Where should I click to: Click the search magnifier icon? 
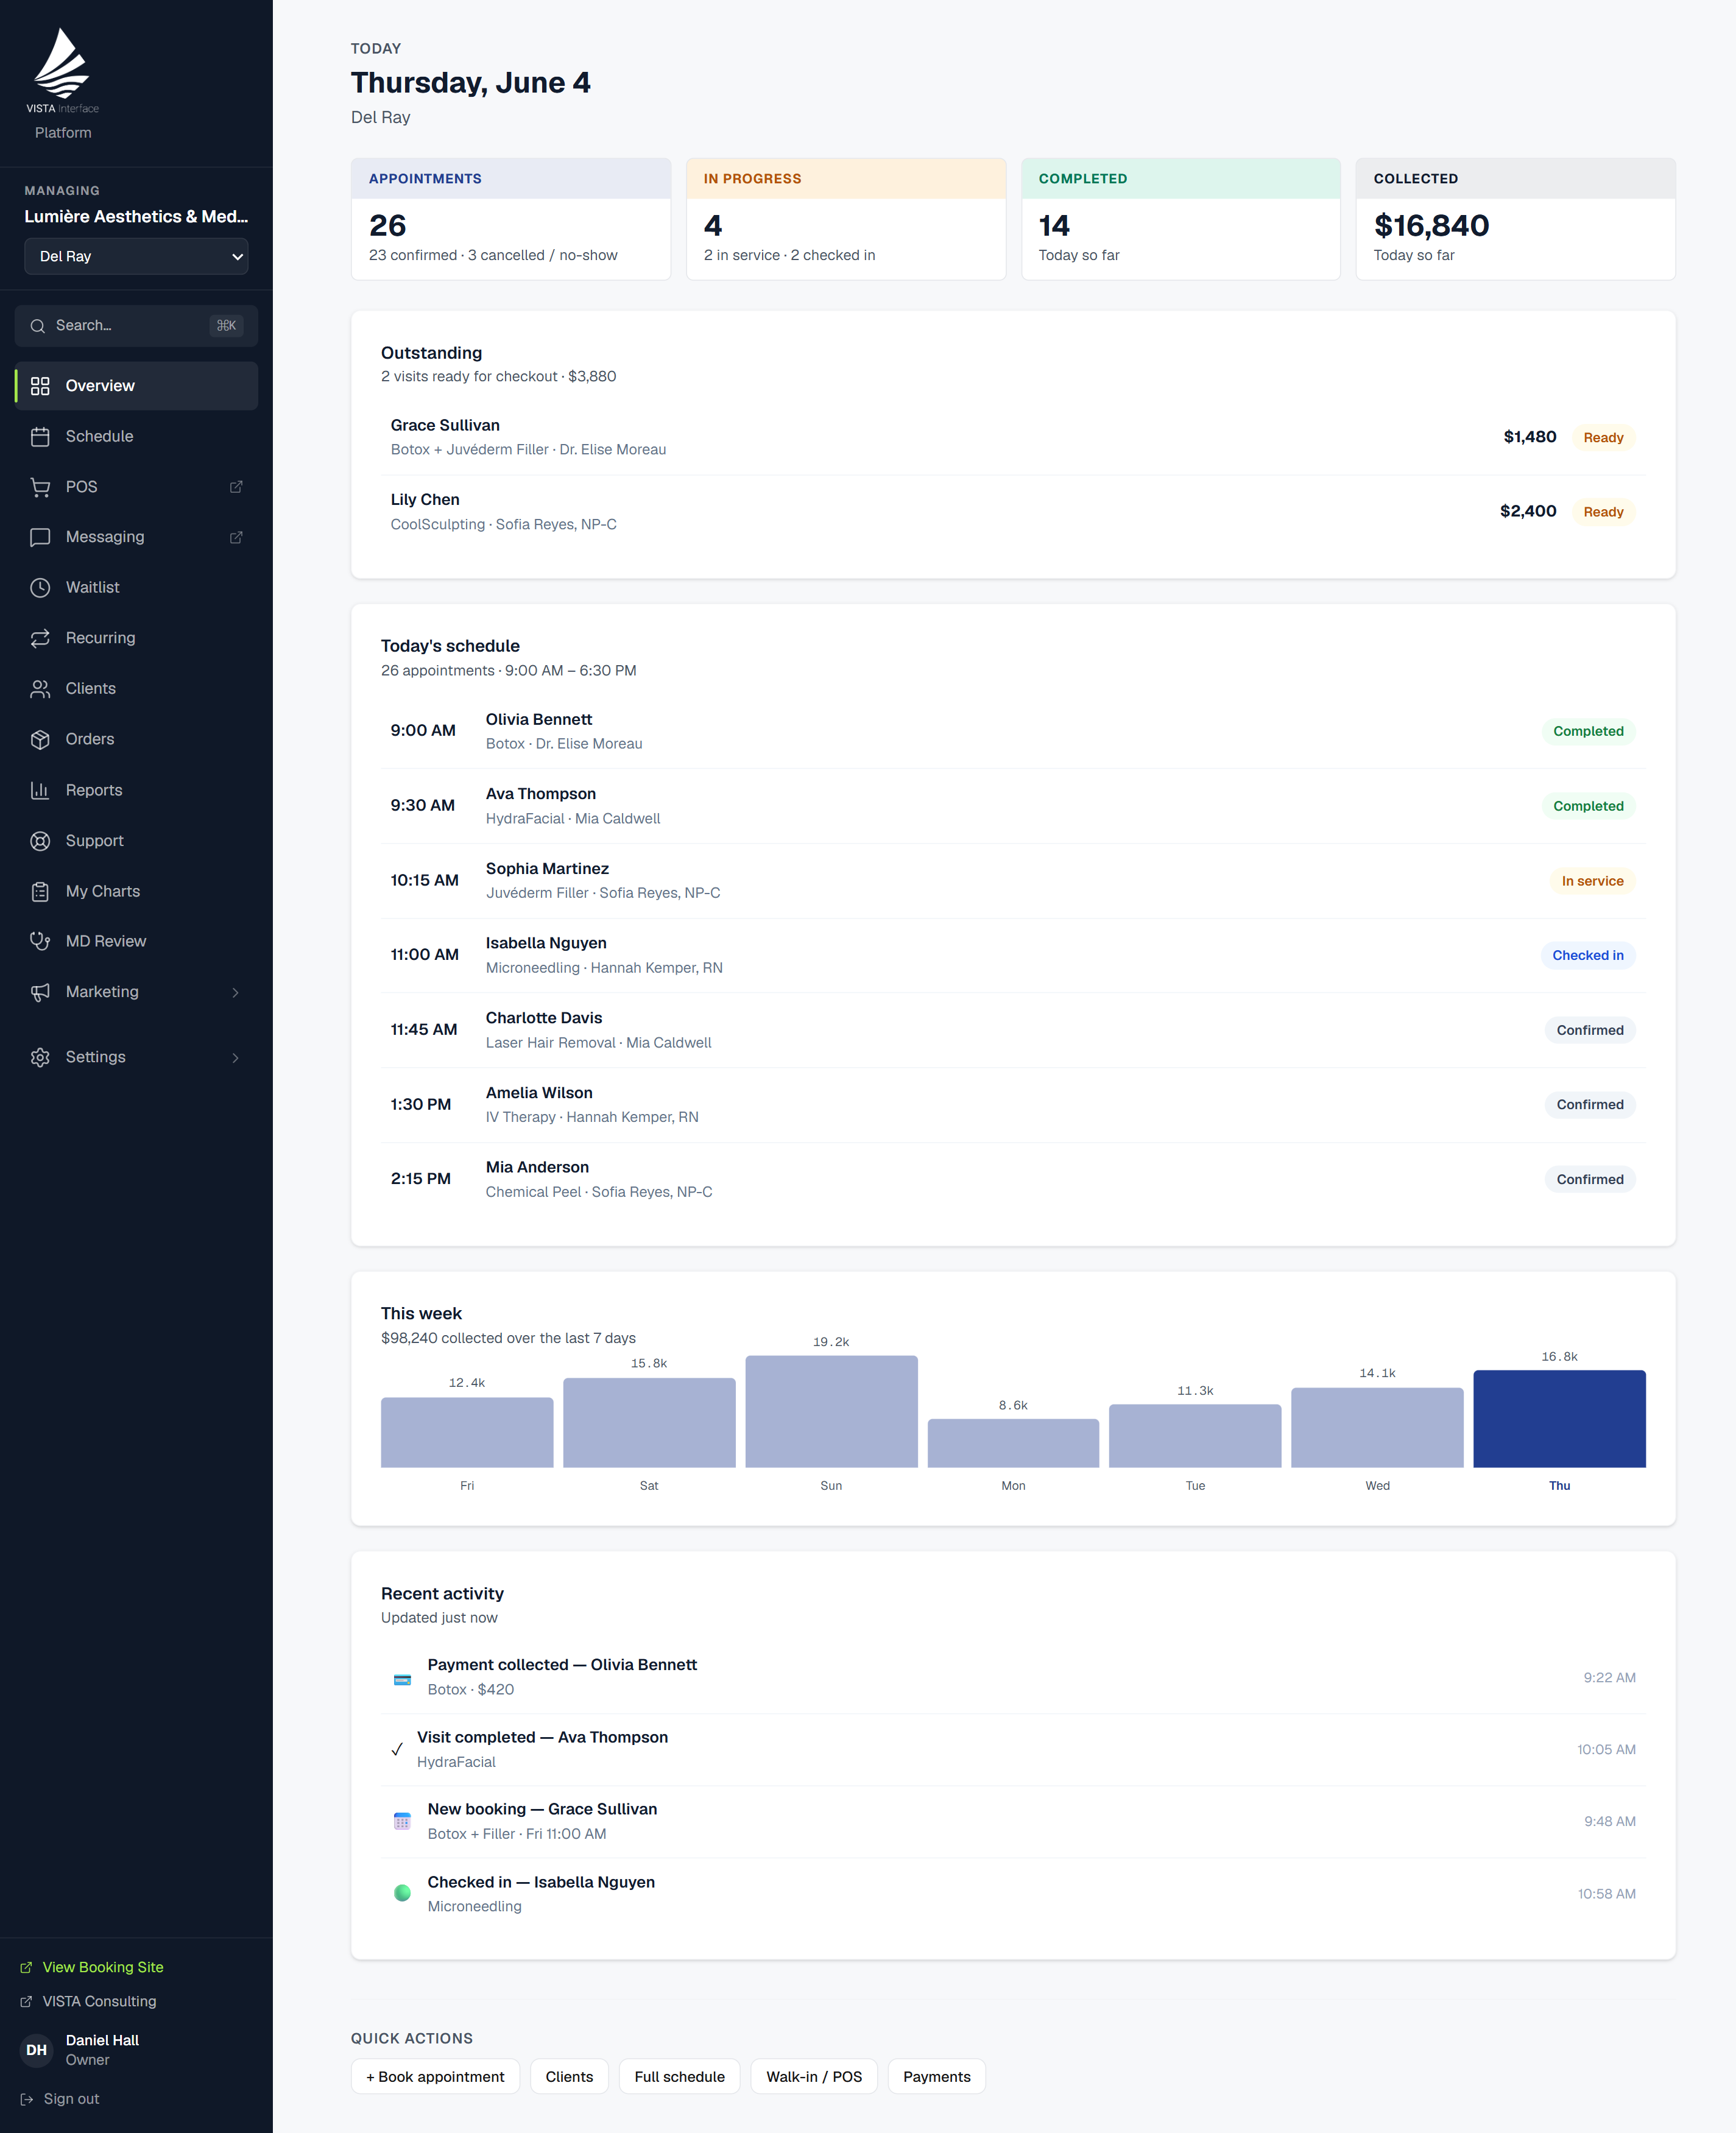click(38, 326)
